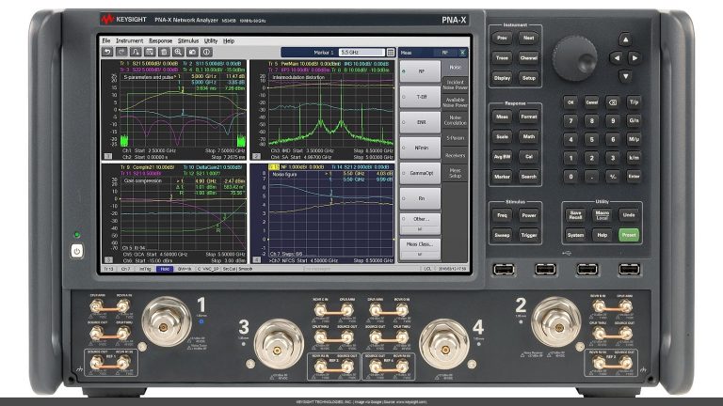Click the Cal hardkey
This screenshot has width=723, height=406.
tap(528, 157)
